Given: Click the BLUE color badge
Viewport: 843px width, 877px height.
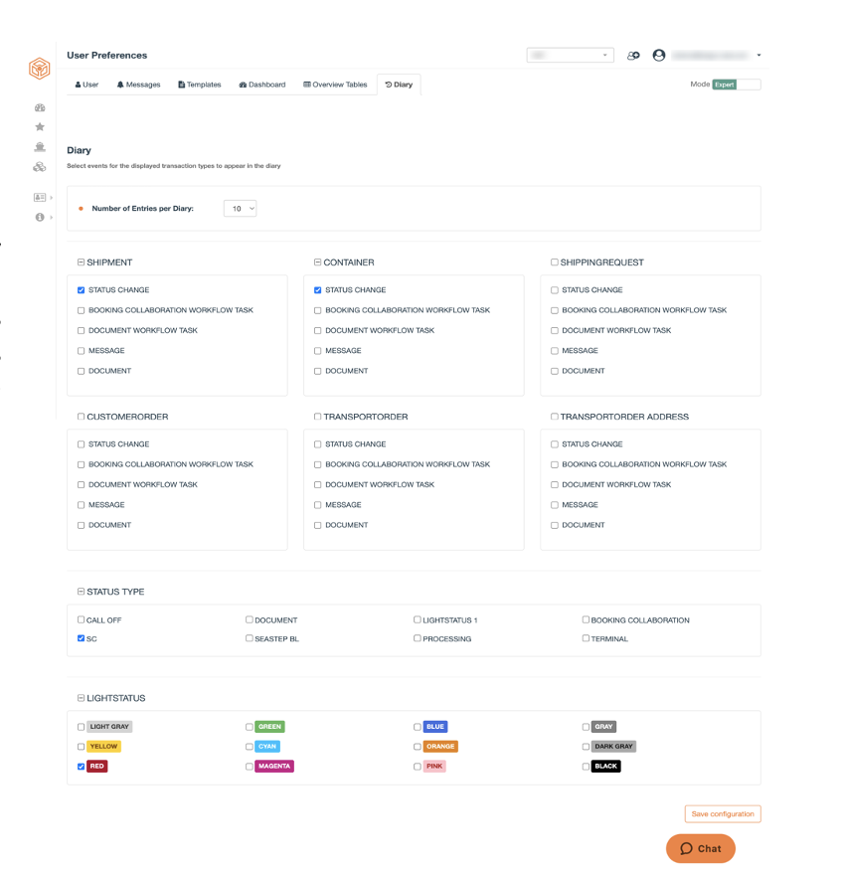Looking at the screenshot, I should (x=435, y=727).
